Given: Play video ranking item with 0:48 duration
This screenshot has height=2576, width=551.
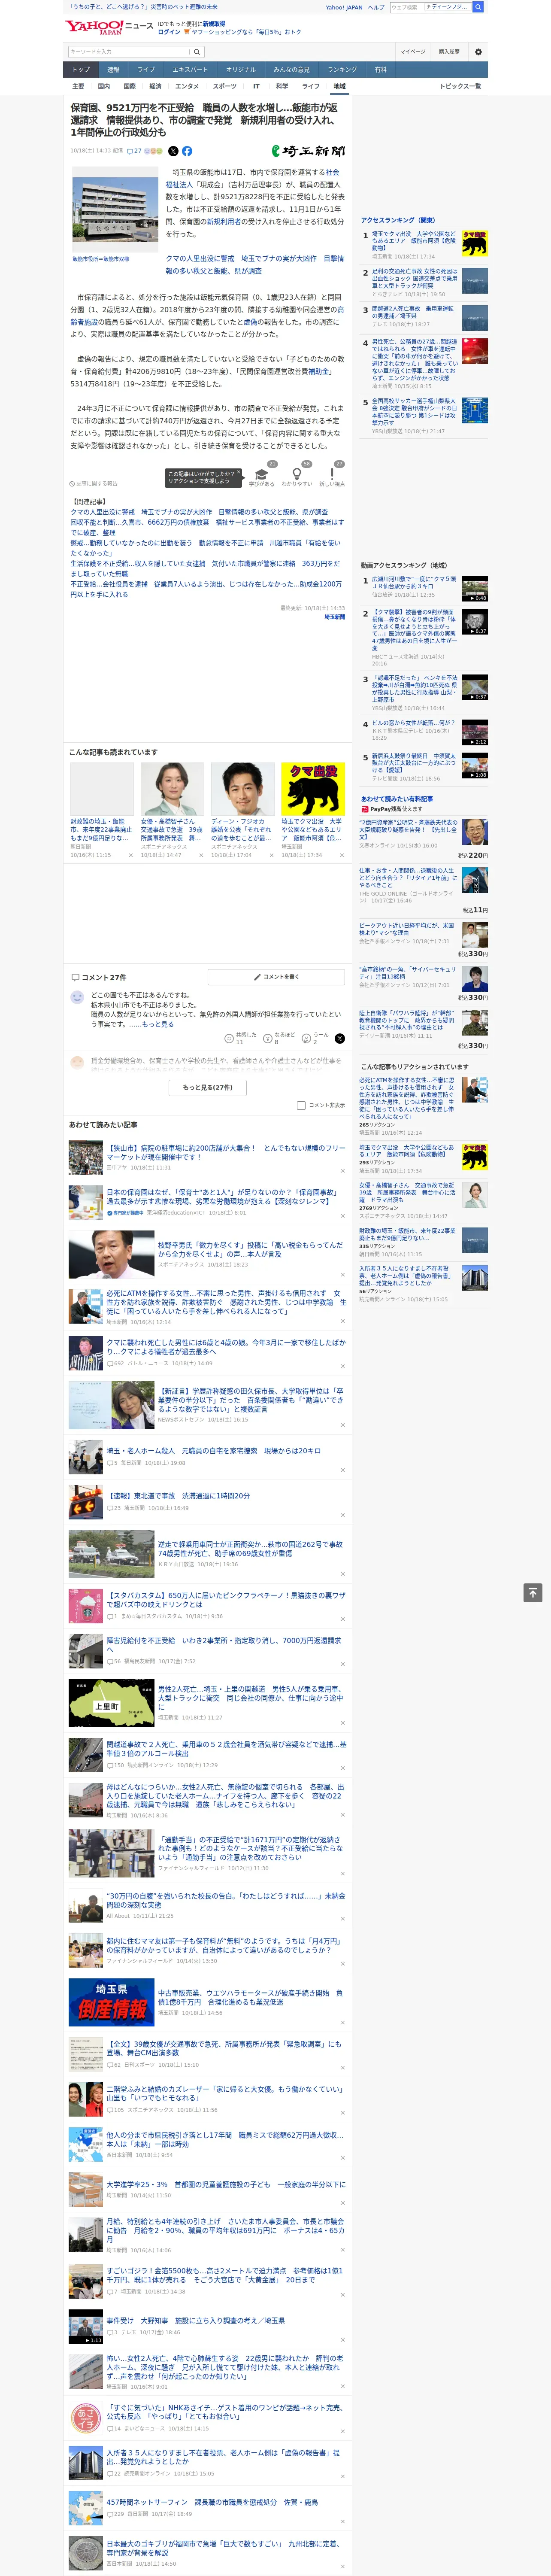Looking at the screenshot, I should [x=475, y=588].
